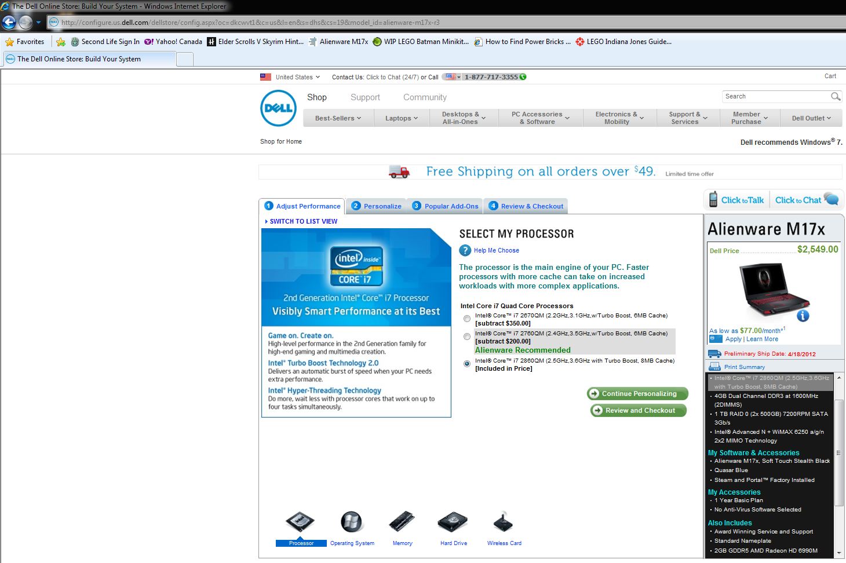Screen dimensions: 846x563
Task: Expand the Laptops menu
Action: click(402, 118)
